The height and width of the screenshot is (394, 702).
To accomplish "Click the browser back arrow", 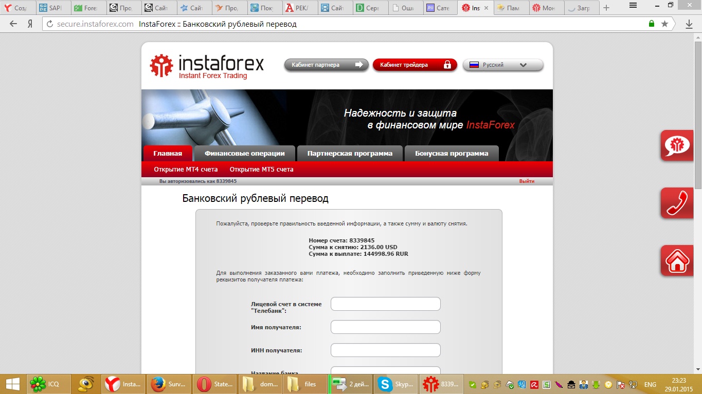I will [13, 24].
